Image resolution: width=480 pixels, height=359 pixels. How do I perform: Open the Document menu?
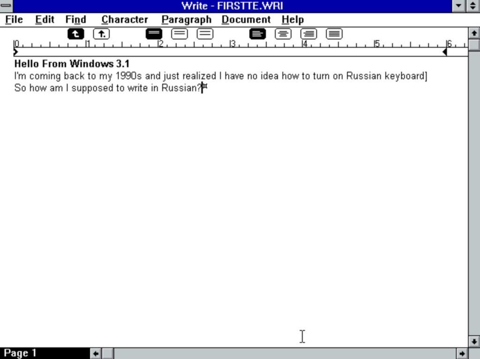tap(246, 20)
